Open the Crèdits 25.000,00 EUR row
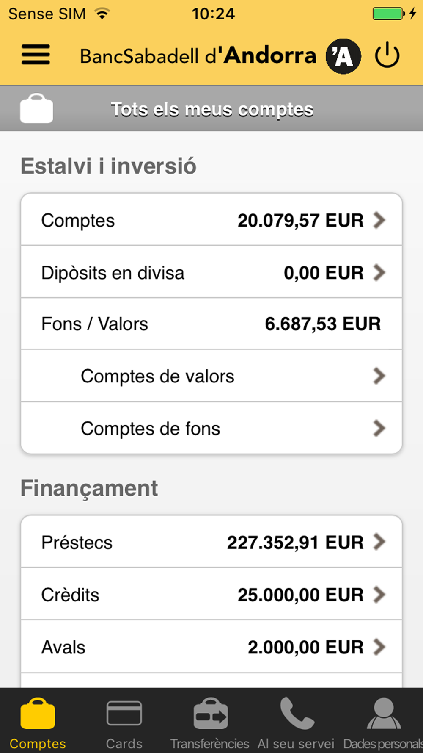The width and height of the screenshot is (423, 753). pos(211,595)
